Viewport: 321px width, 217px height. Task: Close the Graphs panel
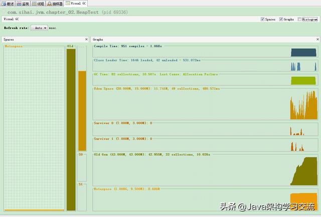coord(317,39)
